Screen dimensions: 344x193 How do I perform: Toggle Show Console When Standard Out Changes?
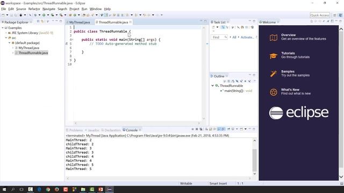pyautogui.click(x=219, y=129)
